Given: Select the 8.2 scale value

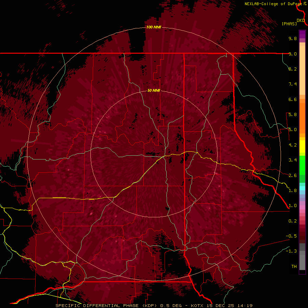Looking at the screenshot, I should [293, 69].
